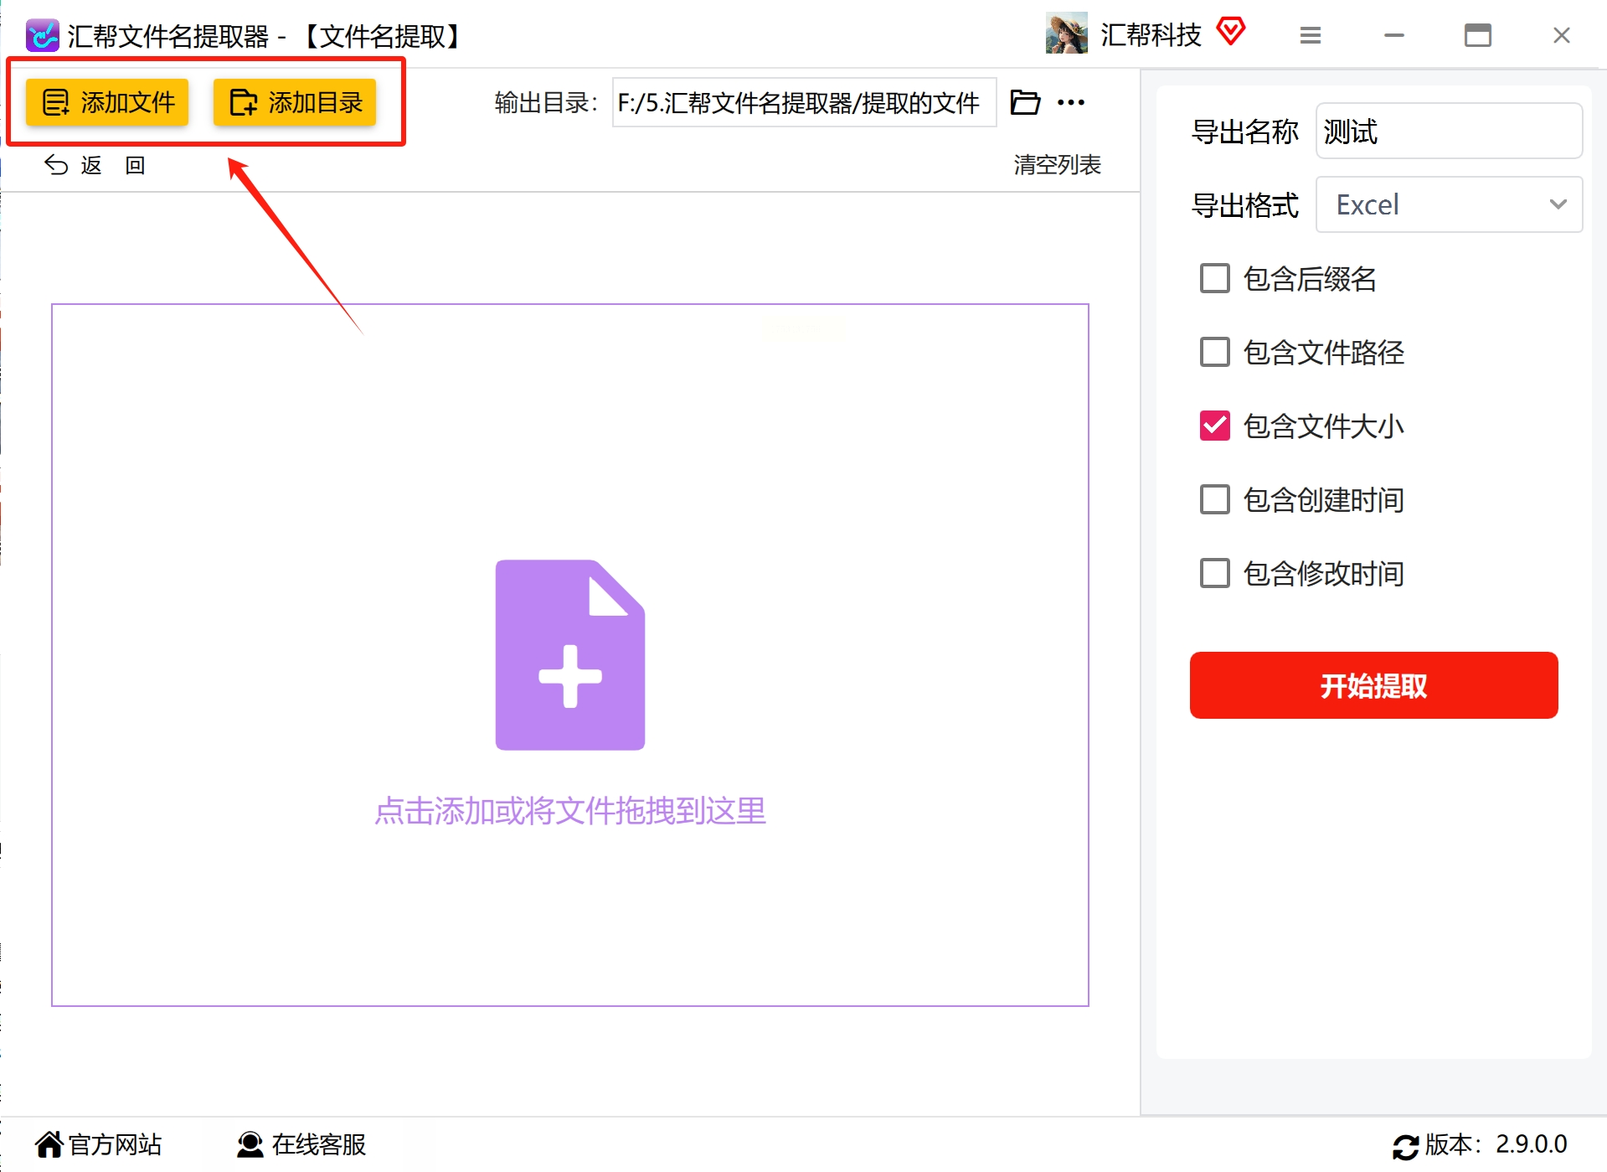Screen dimensions: 1607x1172
Task: Click the 导出名称 input field
Action: click(x=1449, y=131)
